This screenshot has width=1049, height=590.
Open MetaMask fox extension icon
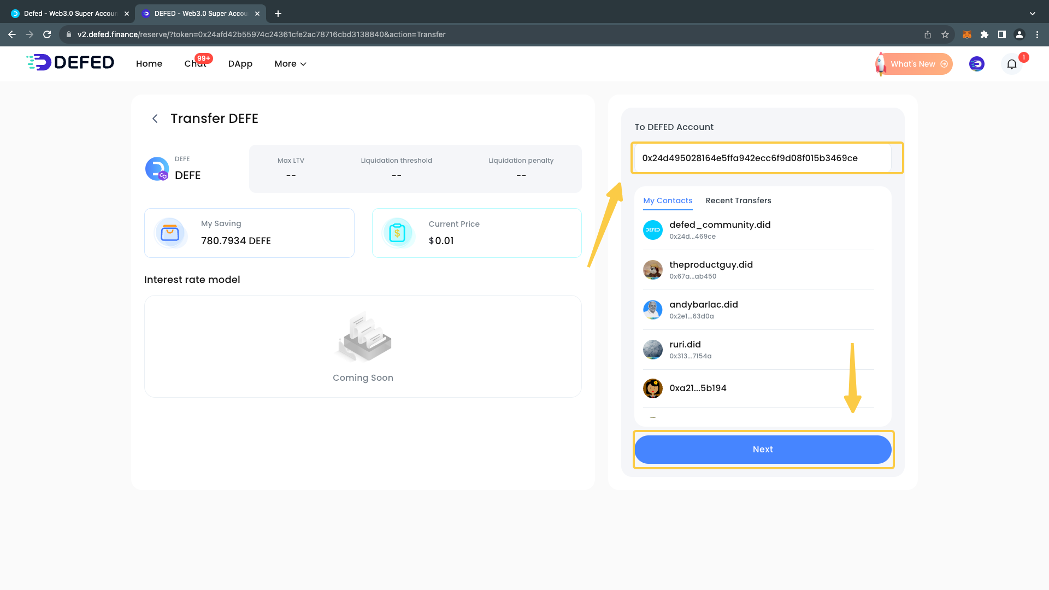point(967,34)
